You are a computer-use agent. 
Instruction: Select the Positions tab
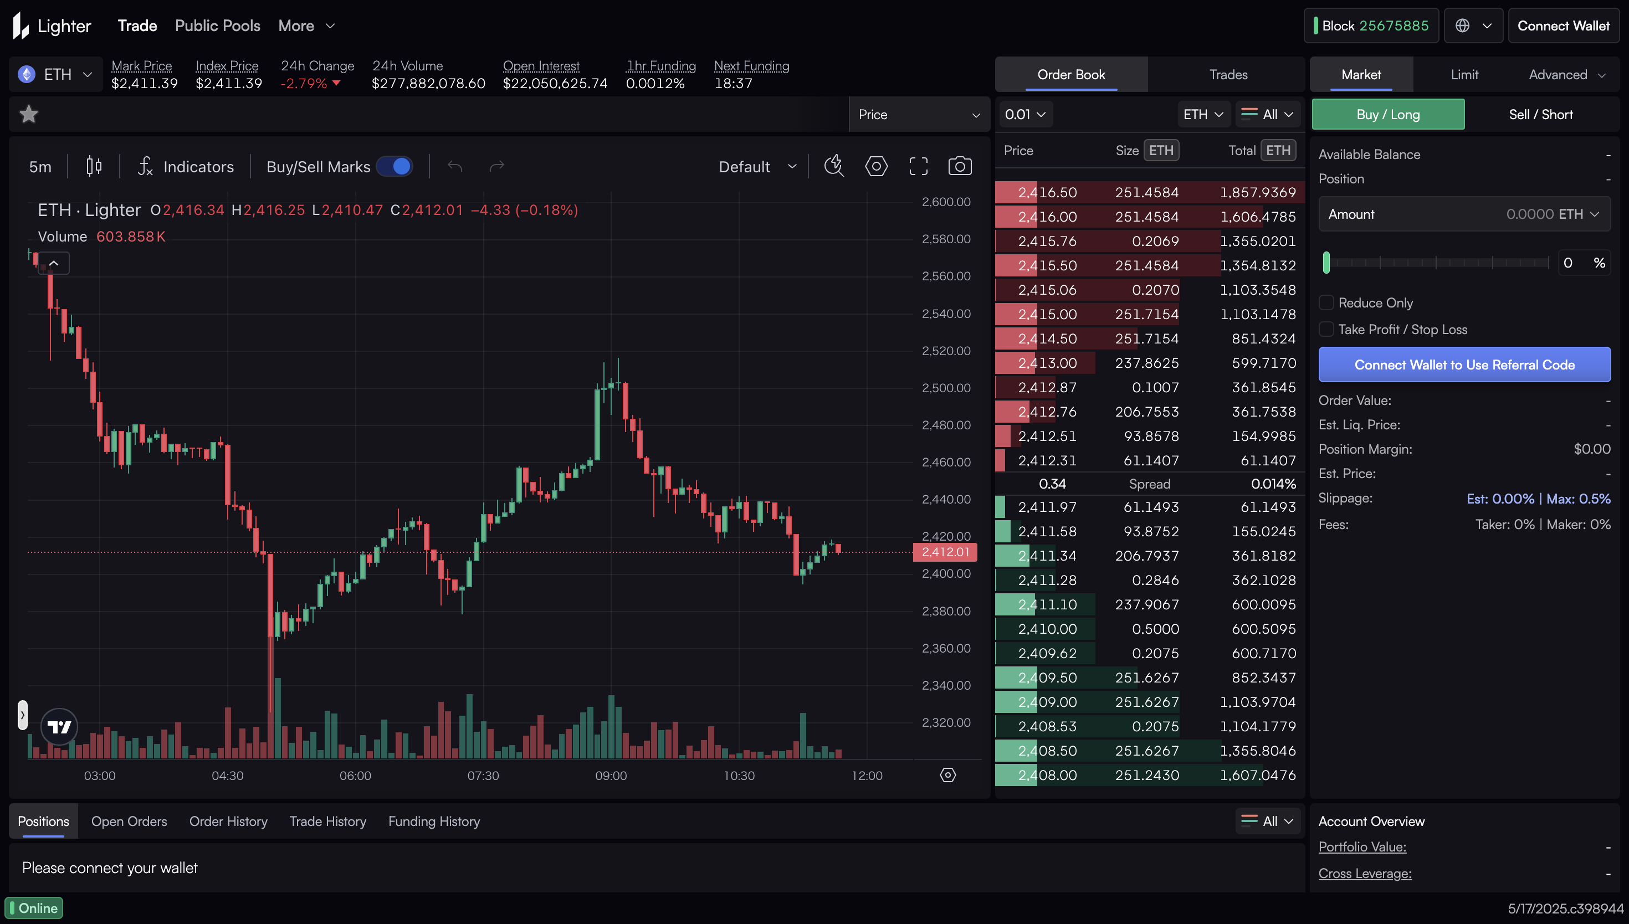(43, 820)
